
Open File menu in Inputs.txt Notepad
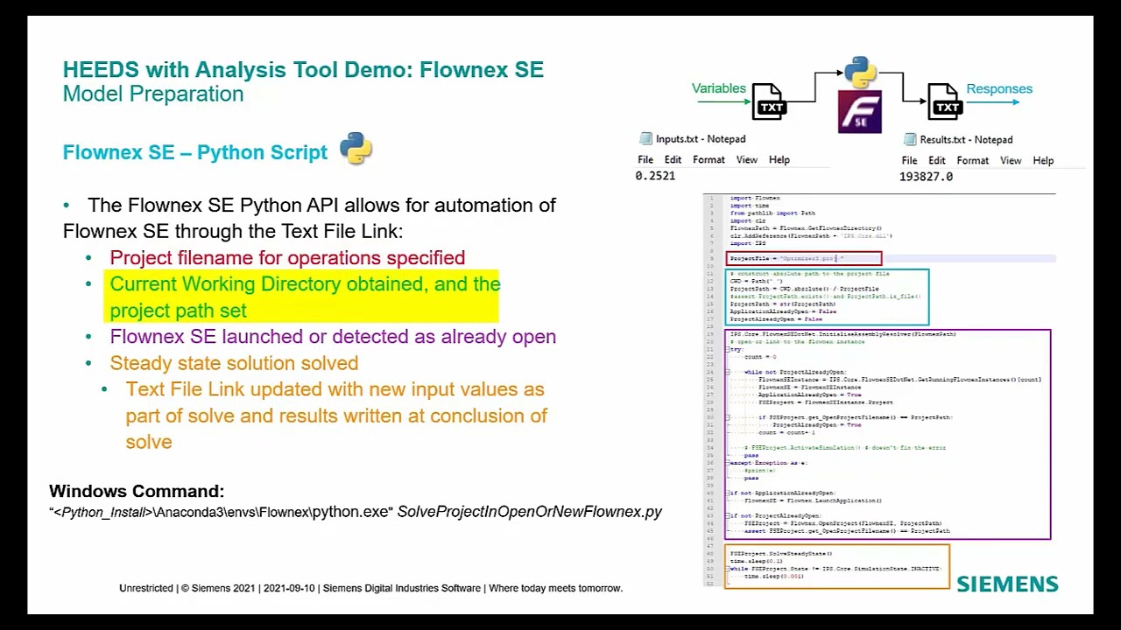[645, 160]
